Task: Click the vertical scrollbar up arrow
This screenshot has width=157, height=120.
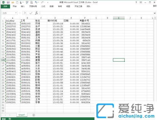Action: click(155, 18)
